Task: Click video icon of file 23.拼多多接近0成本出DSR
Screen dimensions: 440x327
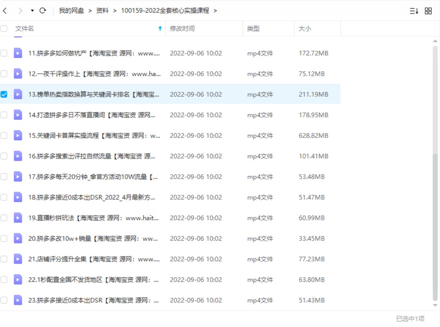Action: click(18, 300)
